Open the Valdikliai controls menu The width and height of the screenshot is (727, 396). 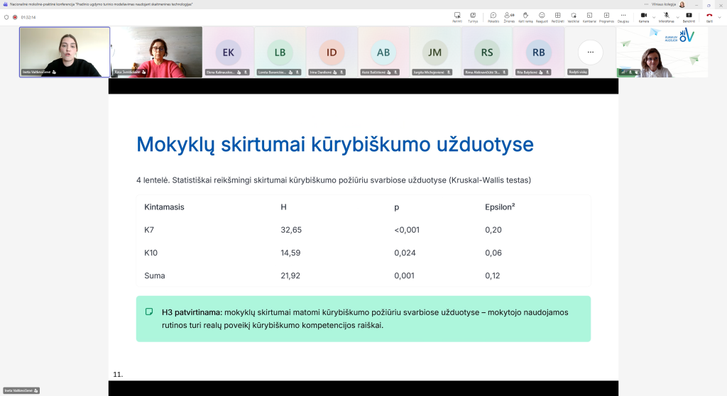pyautogui.click(x=574, y=16)
